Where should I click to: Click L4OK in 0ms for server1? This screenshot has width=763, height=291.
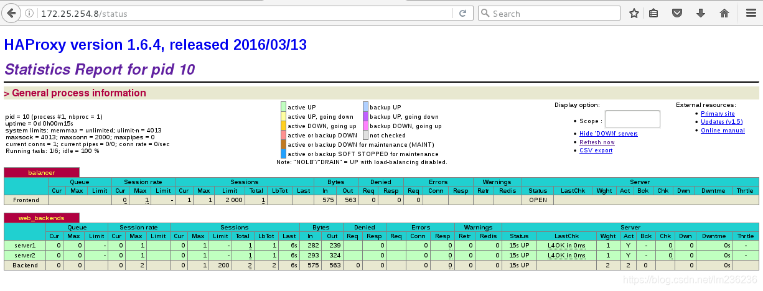click(x=566, y=246)
